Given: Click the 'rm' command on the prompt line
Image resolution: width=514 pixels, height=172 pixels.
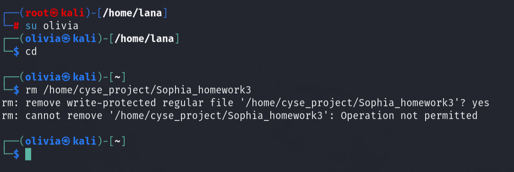Looking at the screenshot, I should tap(31, 90).
